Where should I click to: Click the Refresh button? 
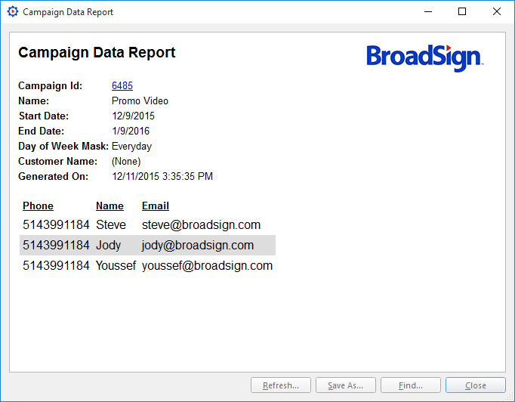pyautogui.click(x=281, y=385)
